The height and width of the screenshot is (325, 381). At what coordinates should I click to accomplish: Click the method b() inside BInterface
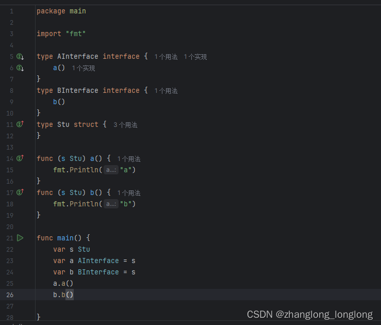pos(59,102)
